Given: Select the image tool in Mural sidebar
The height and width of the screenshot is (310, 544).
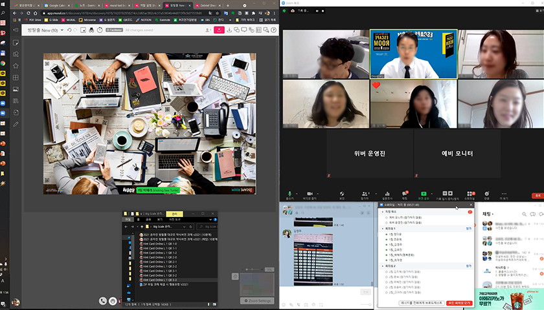Looking at the screenshot, I should [16, 89].
